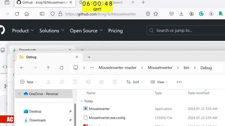Click the This PC monitor icon in breadcrumb
The width and height of the screenshot is (225, 126).
coord(76,68)
